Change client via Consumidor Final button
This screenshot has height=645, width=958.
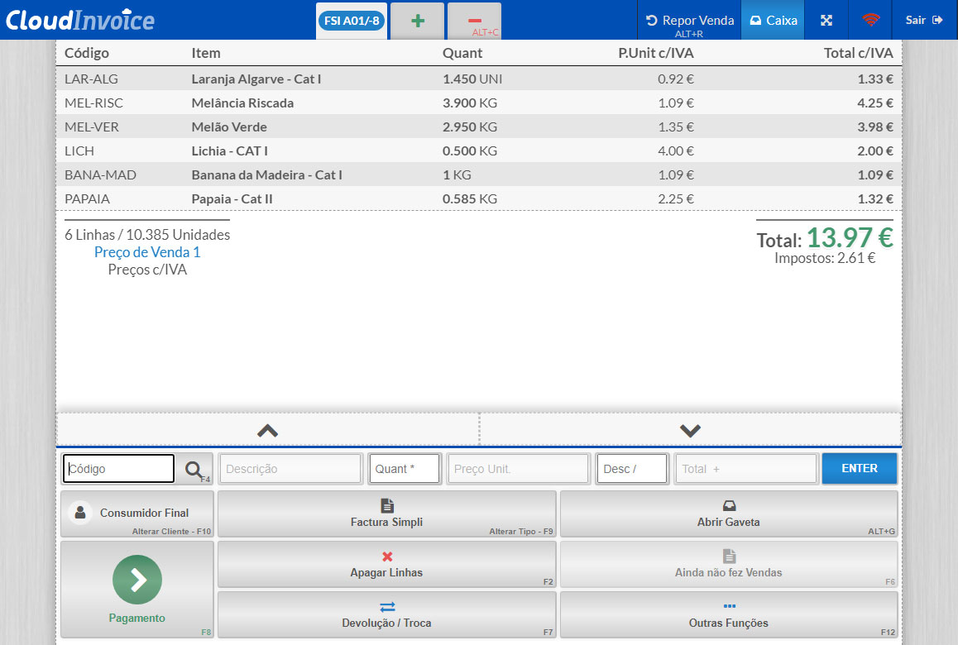137,514
